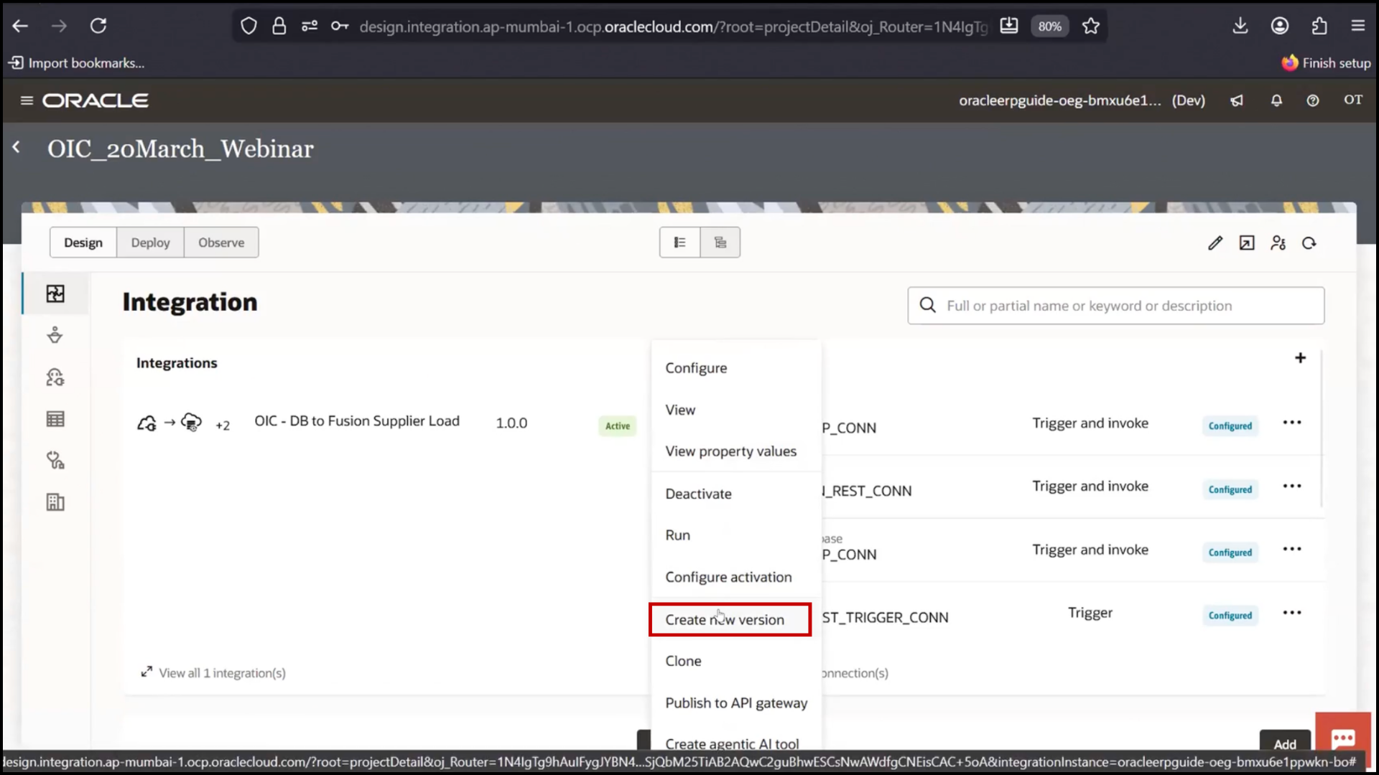This screenshot has height=775, width=1379.
Task: Open the table-grid sidebar section icon
Action: (55, 419)
